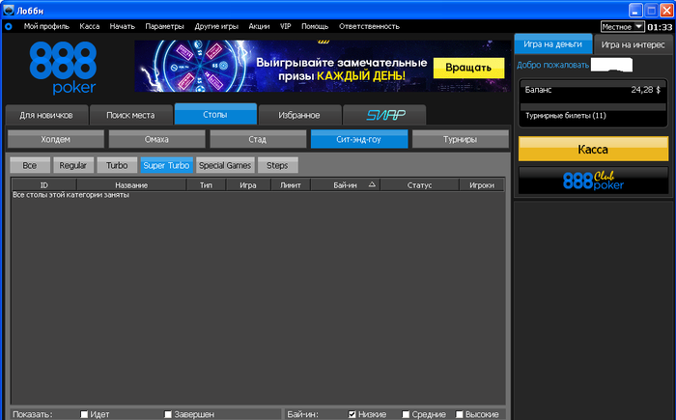The height and width of the screenshot is (420, 676).
Task: Filter tables by Turbo
Action: click(117, 165)
